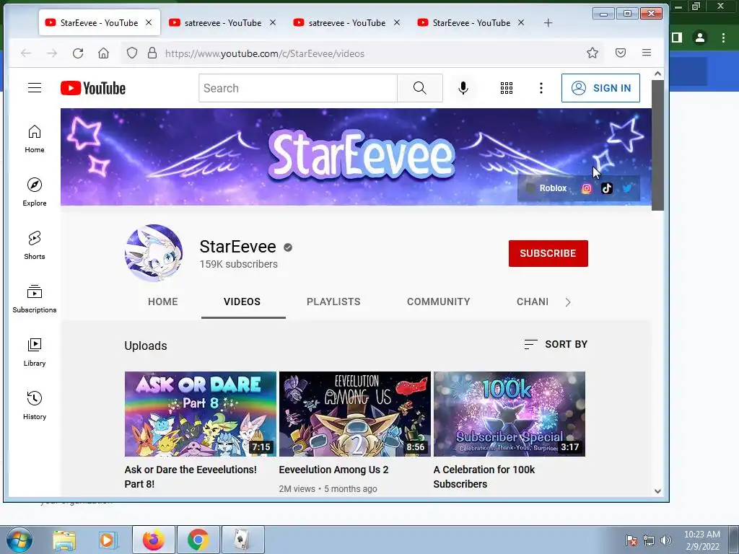Go to Home in the sidebar
This screenshot has width=739, height=554.
pos(35,139)
